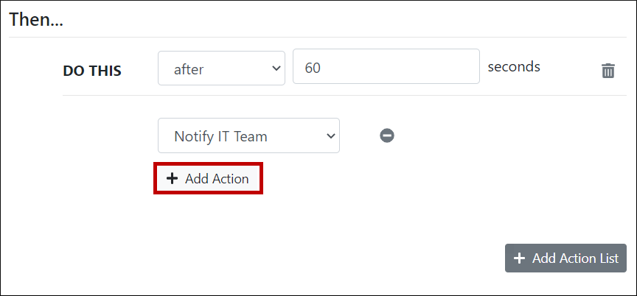637x296 pixels.
Task: Remove the Notify IT Team action
Action: click(x=387, y=135)
